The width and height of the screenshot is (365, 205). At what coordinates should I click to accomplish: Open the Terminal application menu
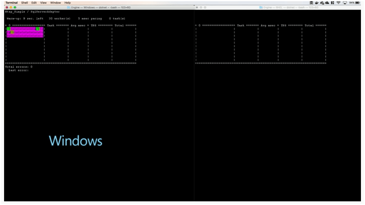click(11, 3)
